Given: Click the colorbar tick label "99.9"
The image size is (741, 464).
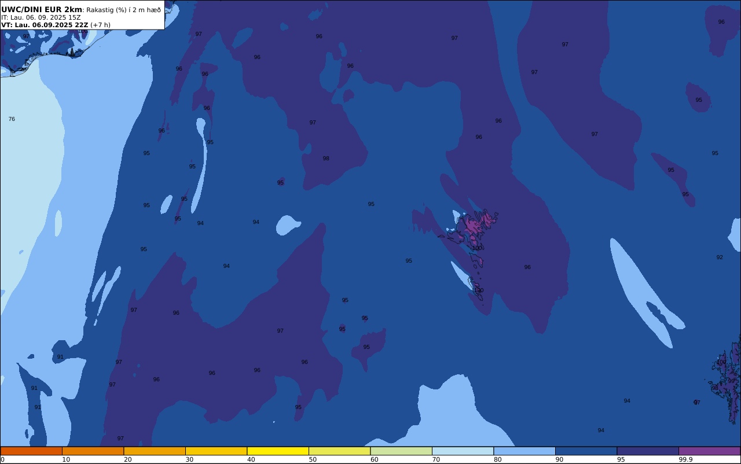Looking at the screenshot, I should [685, 459].
